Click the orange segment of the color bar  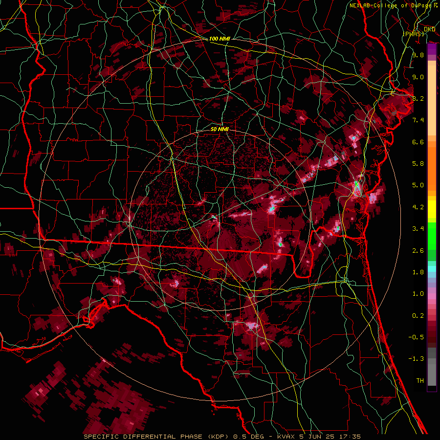pyautogui.click(x=432, y=168)
